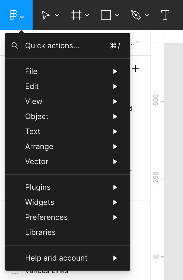
Task: Click the magnifier icon in Quick actions
Action: (15, 45)
